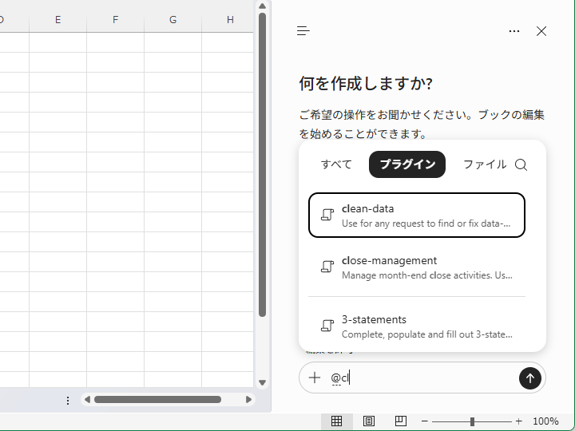The height and width of the screenshot is (431, 575).
Task: Click the horizontal scrollbar left arrow
Action: click(87, 400)
